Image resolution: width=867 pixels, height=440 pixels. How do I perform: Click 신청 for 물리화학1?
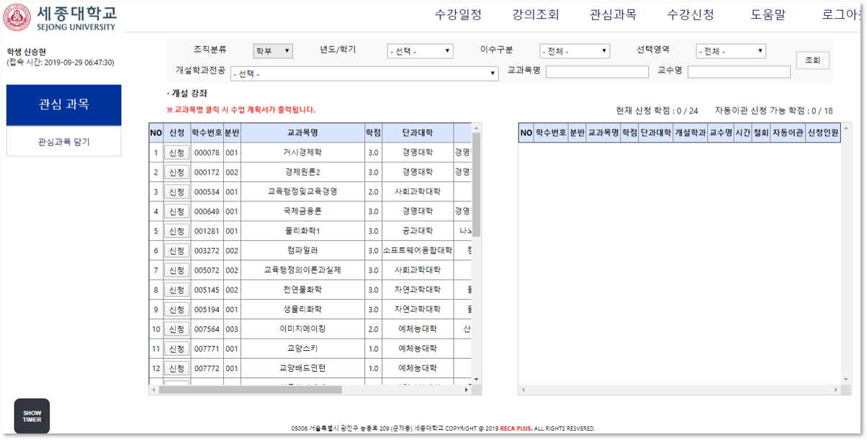176,231
